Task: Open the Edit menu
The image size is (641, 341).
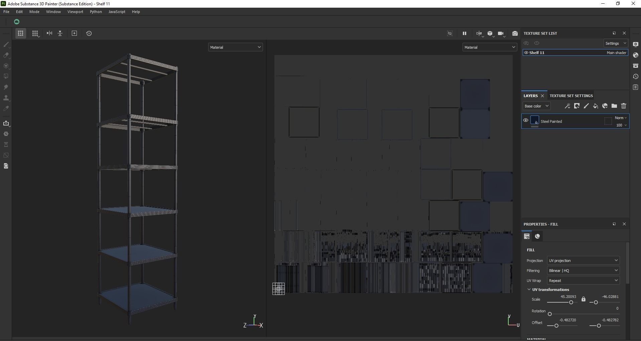Action: click(x=19, y=12)
